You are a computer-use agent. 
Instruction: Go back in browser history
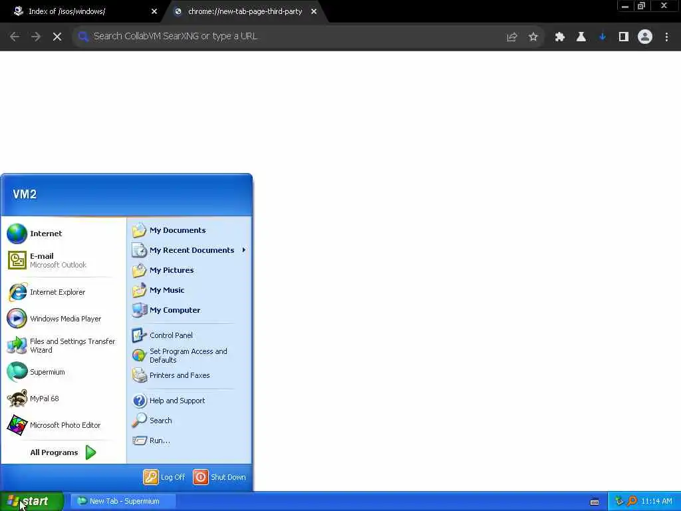(x=15, y=37)
